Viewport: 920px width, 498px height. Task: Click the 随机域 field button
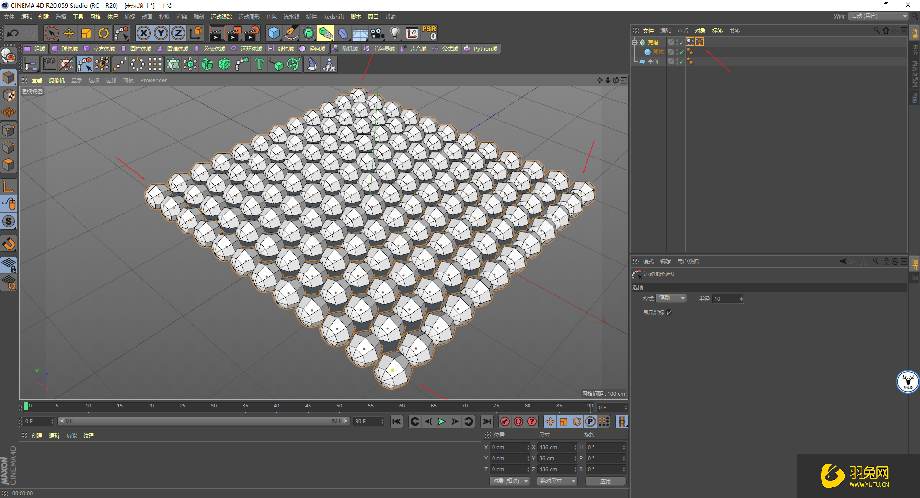pos(345,49)
